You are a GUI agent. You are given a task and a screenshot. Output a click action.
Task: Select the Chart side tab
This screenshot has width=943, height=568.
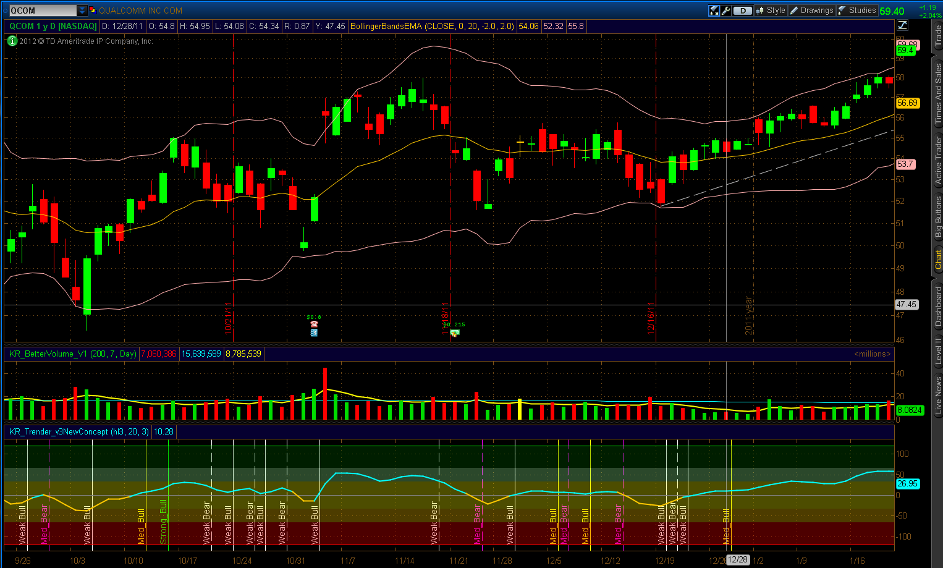click(938, 260)
